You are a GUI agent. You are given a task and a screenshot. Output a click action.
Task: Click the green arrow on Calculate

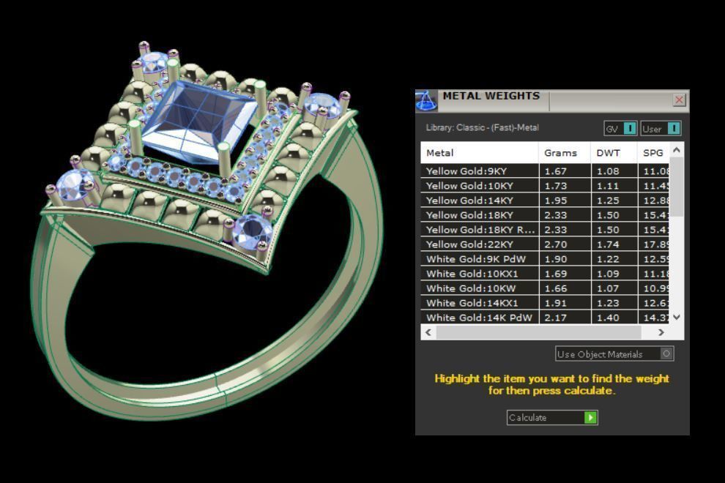click(590, 418)
